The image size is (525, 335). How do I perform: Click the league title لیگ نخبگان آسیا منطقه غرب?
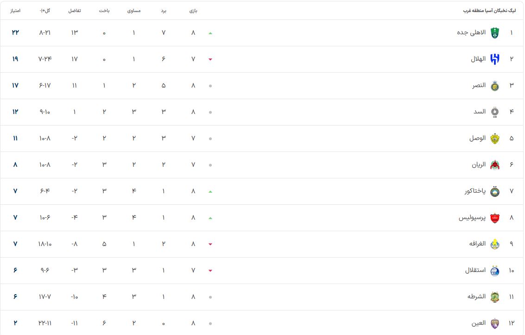pos(489,11)
